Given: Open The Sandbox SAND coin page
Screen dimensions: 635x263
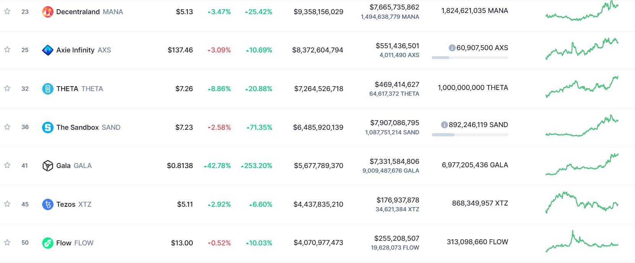Looking at the screenshot, I should point(88,127).
